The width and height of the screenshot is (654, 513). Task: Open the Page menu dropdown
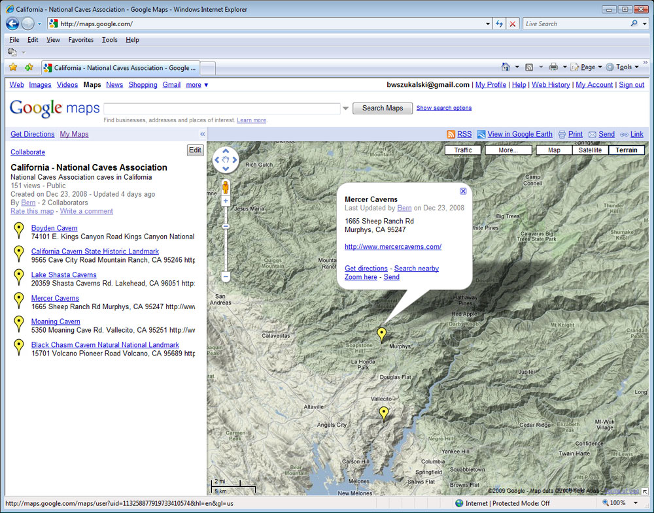[x=587, y=67]
